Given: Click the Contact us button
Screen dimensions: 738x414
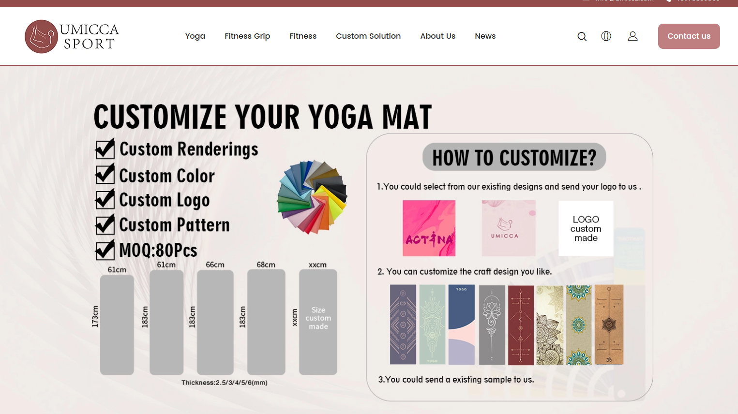Looking at the screenshot, I should 689,36.
